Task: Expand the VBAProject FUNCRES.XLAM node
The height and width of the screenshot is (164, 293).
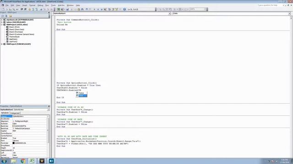Action: (x=2, y=44)
